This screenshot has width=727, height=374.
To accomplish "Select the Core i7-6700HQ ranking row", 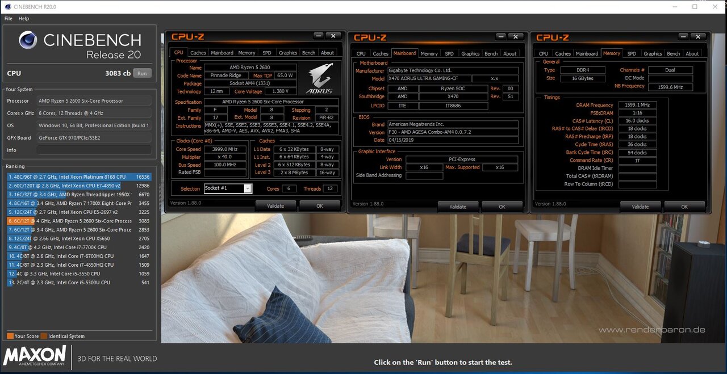I will [79, 256].
